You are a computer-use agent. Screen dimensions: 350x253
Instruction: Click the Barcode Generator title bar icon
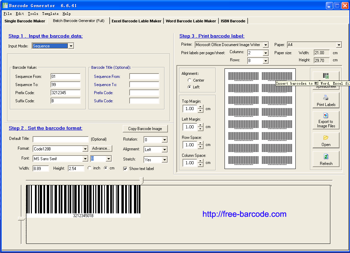pyautogui.click(x=5, y=5)
